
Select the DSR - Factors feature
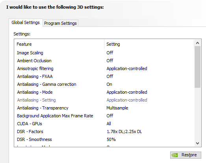coord(30,132)
